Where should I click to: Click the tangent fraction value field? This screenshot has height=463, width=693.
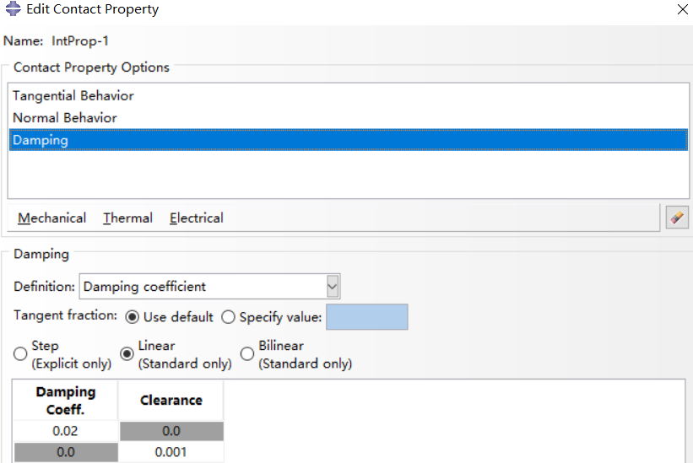[x=367, y=317]
